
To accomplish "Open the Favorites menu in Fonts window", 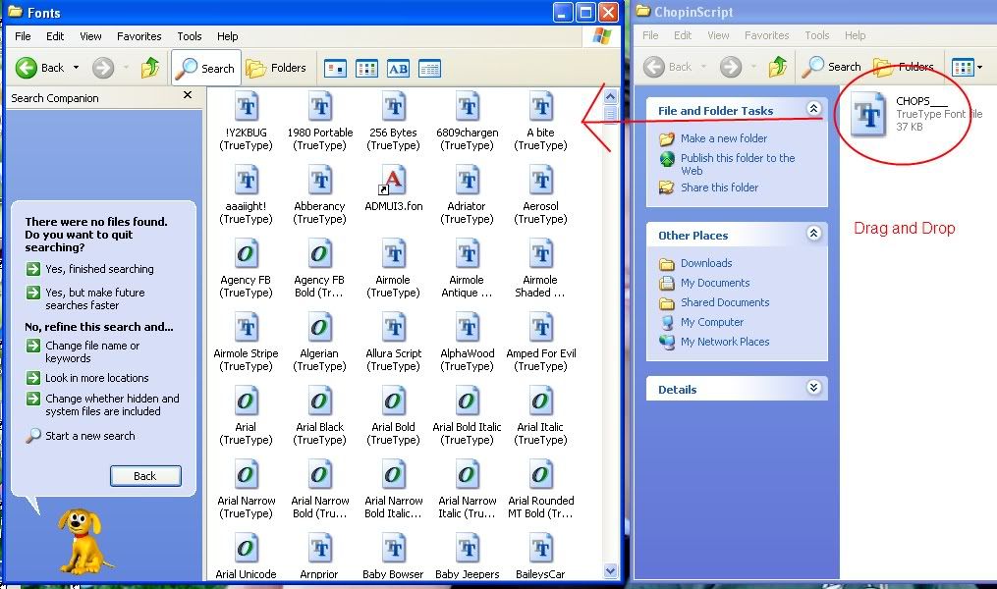I will click(139, 36).
